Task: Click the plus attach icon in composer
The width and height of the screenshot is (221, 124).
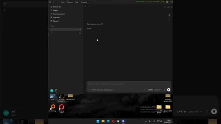Action: 89,90
